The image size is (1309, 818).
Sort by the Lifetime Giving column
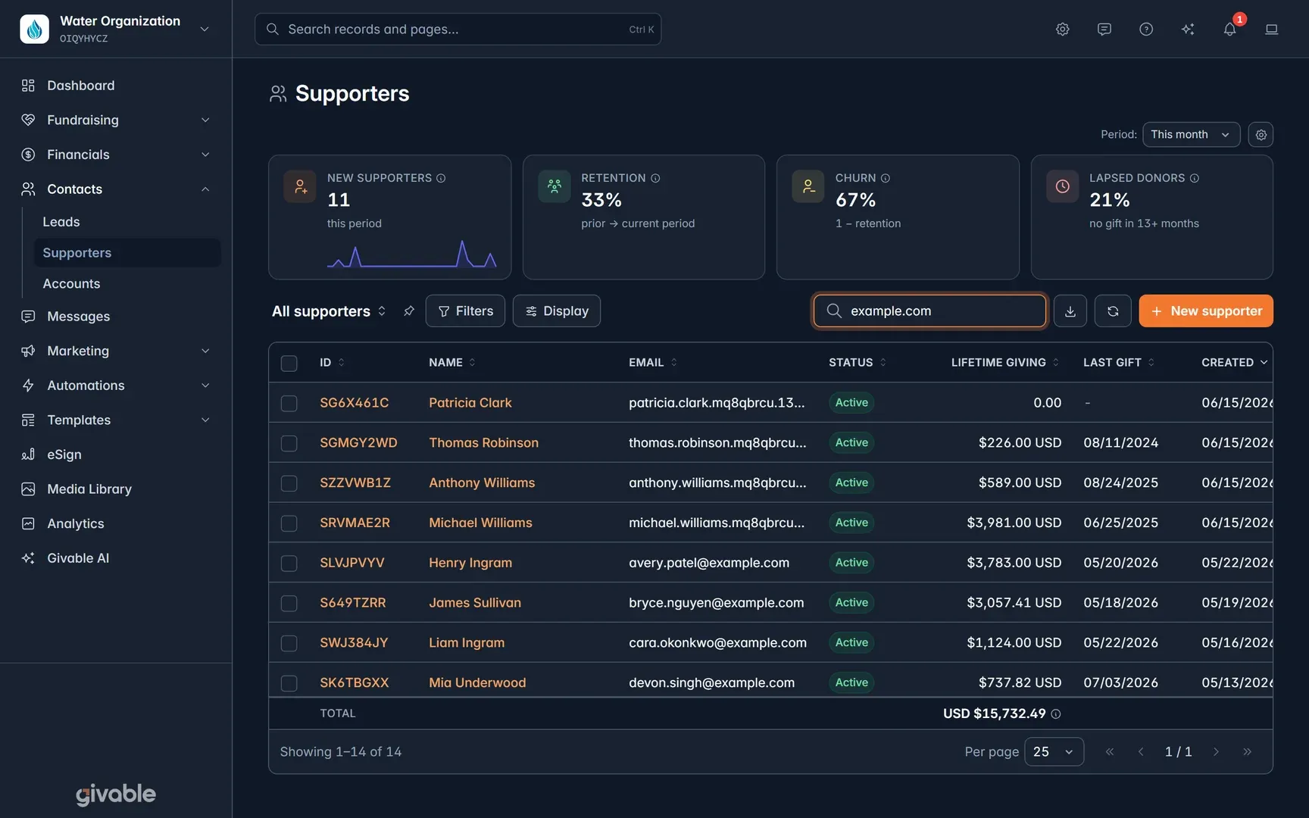click(1005, 363)
